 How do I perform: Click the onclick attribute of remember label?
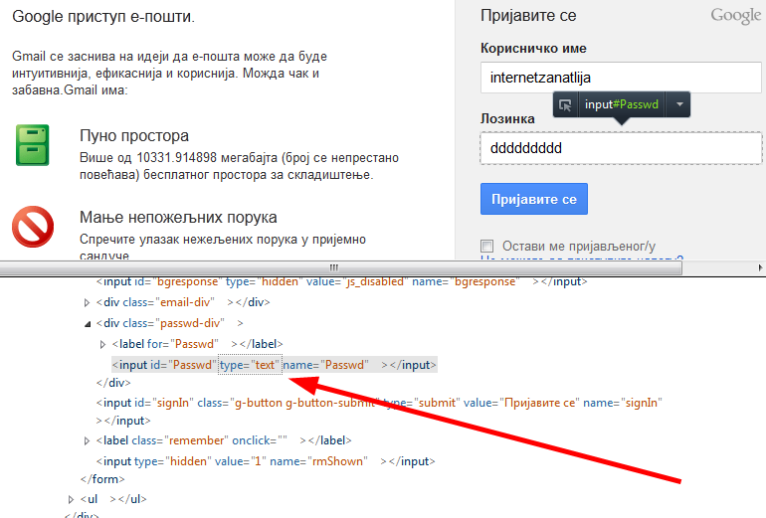pyautogui.click(x=260, y=440)
